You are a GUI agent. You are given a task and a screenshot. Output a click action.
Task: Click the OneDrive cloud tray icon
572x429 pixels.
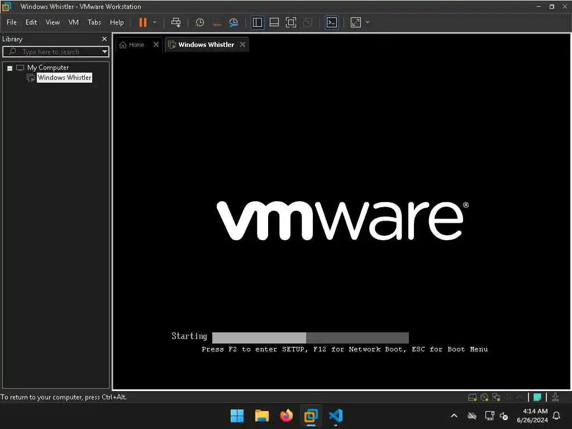[x=472, y=416]
